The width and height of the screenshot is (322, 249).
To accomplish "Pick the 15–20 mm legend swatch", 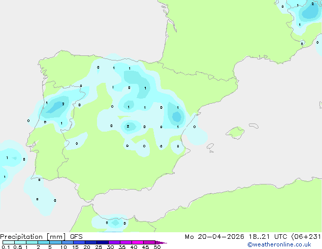I will pyautogui.click(x=79, y=242).
